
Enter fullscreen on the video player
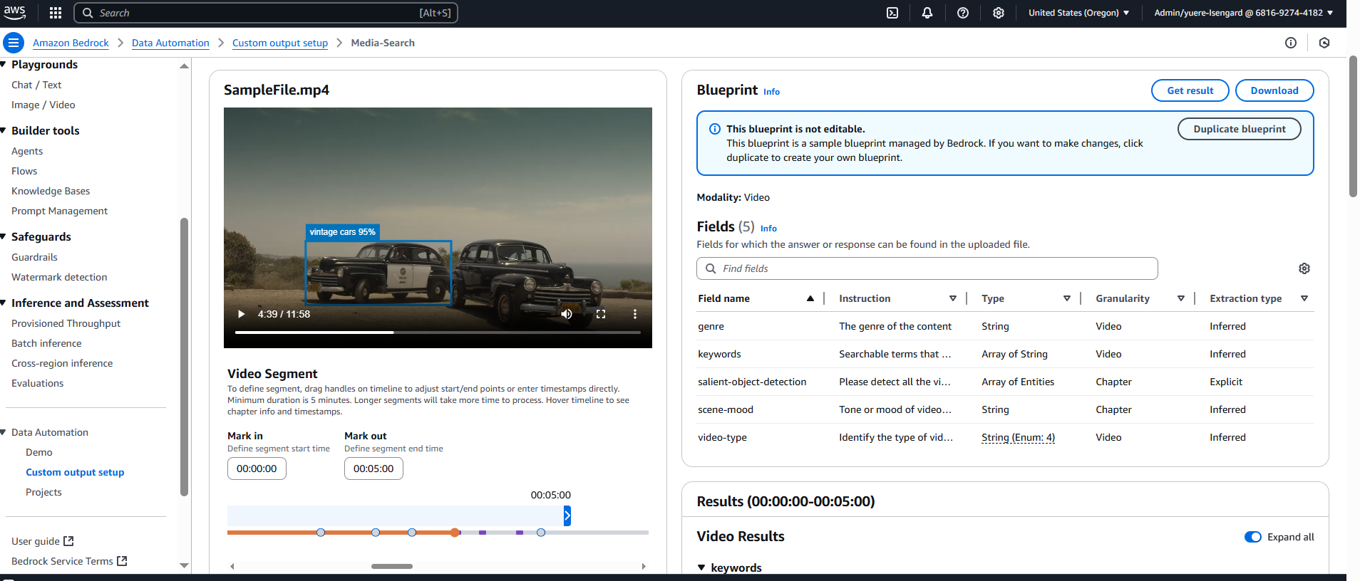[601, 314]
